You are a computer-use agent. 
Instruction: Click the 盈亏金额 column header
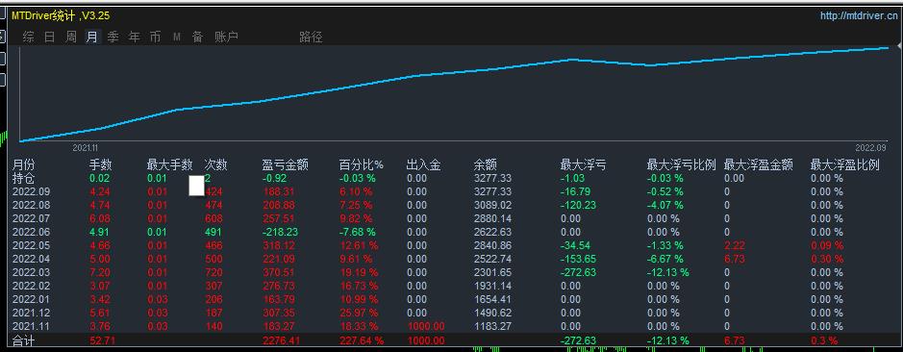pos(285,165)
